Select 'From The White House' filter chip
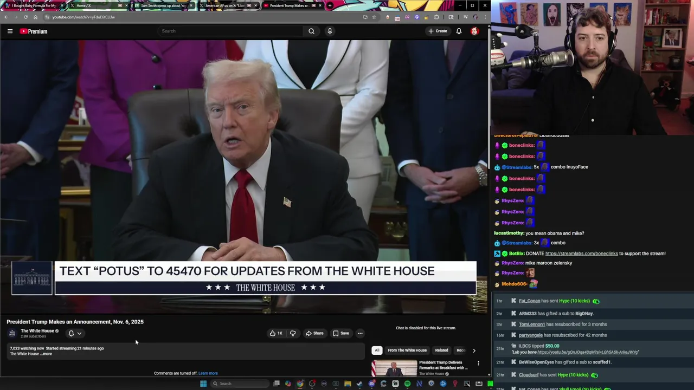The width and height of the screenshot is (694, 390). [407, 350]
